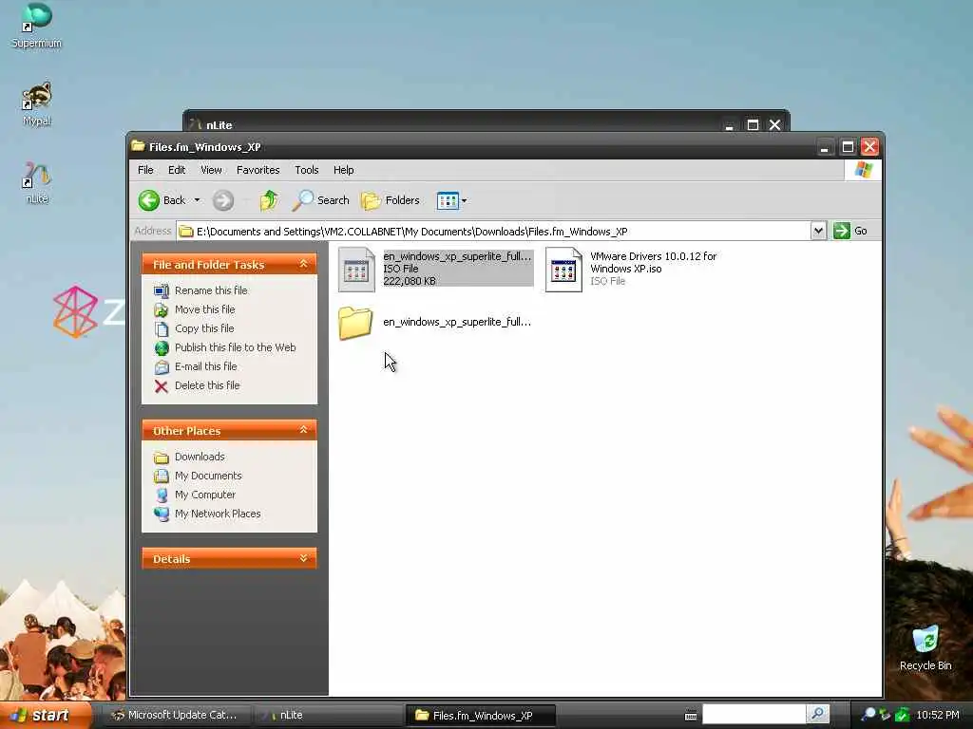Select the en_windows_xp_superlite_full folder icon
The image size is (973, 729).
[355, 323]
